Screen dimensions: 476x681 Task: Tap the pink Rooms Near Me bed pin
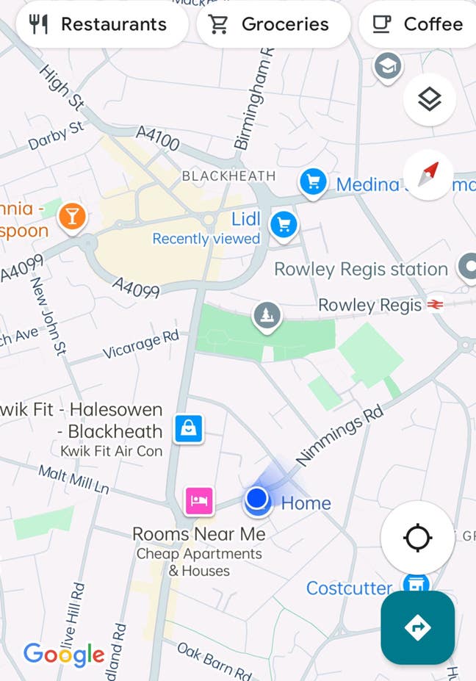click(199, 501)
